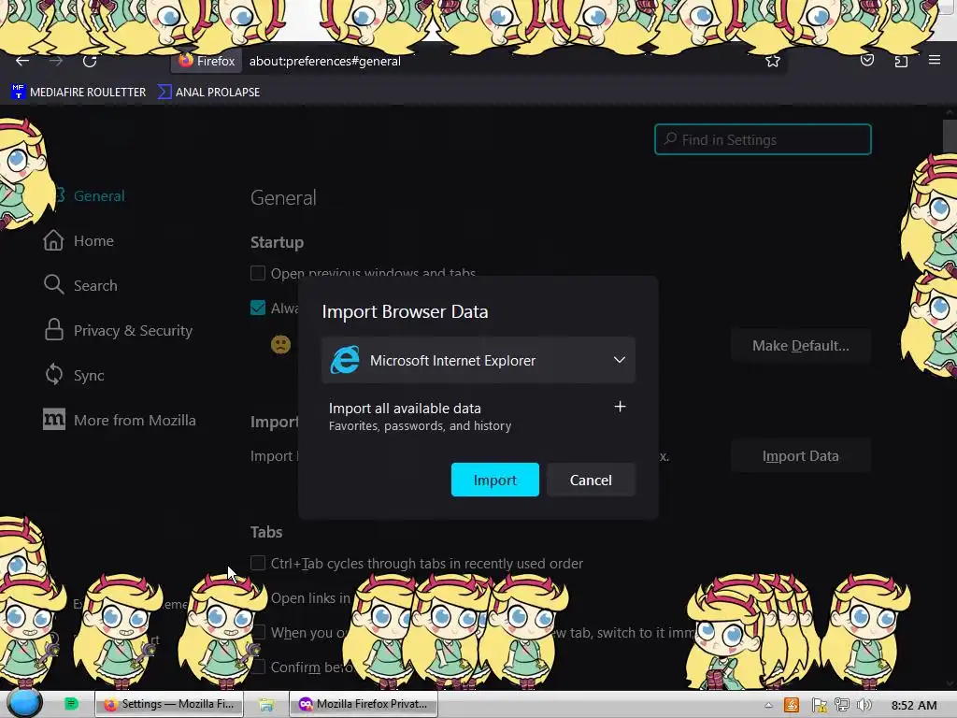Screen dimensions: 957x718
Task: Open the Action Center flag tray icon
Action: click(819, 705)
